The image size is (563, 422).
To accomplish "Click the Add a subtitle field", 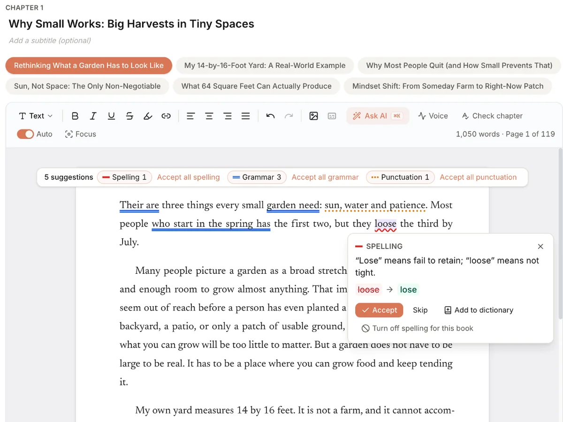I will (x=50, y=40).
